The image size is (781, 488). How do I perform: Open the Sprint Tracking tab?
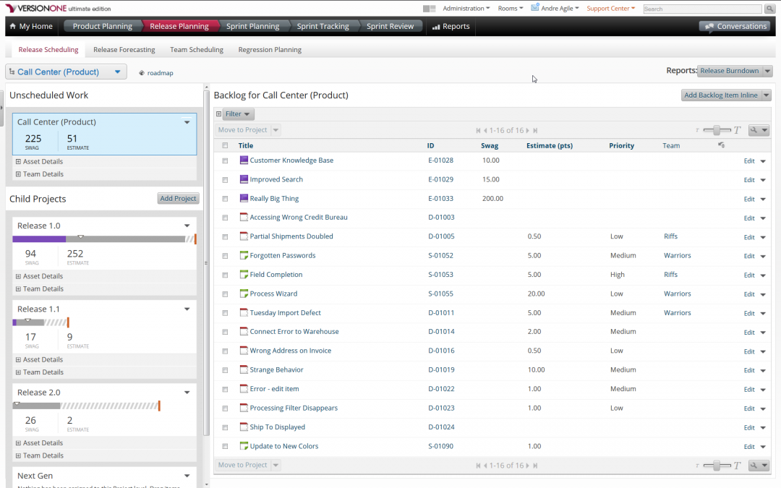tap(323, 27)
